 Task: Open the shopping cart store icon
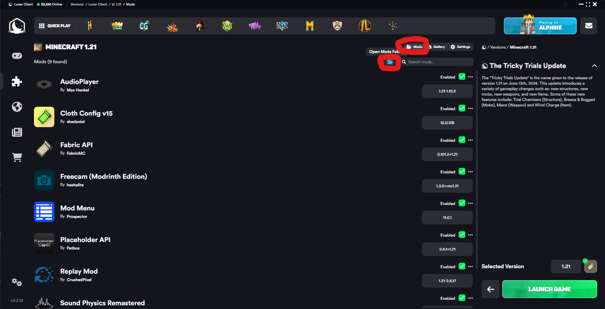pyautogui.click(x=17, y=157)
